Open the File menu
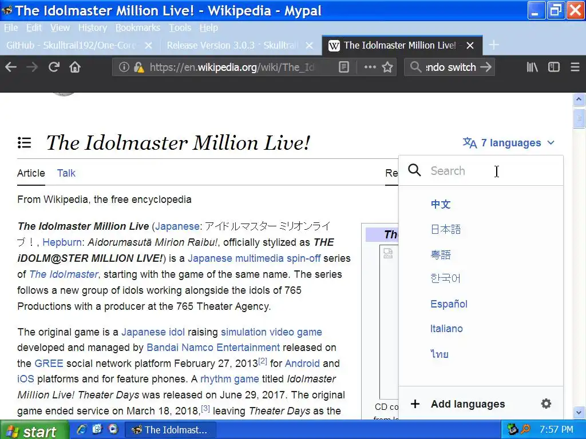This screenshot has height=439, width=586. [11, 27]
